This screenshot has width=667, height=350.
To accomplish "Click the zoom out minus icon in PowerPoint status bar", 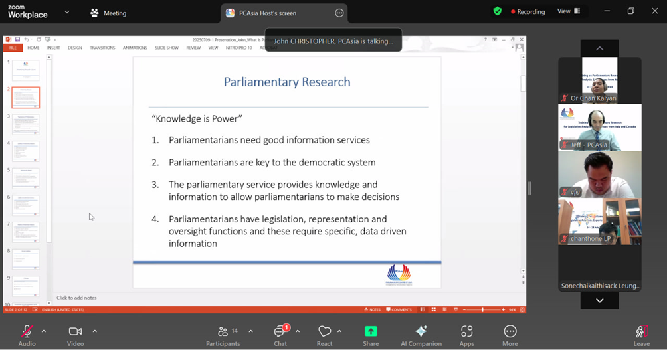I will [x=464, y=309].
